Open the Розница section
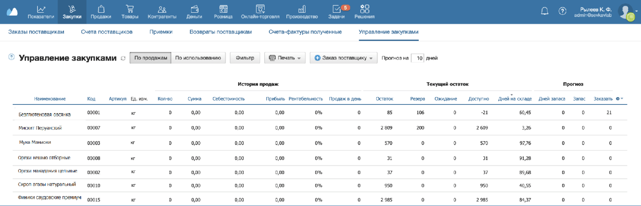641x206 pixels. pyautogui.click(x=223, y=12)
